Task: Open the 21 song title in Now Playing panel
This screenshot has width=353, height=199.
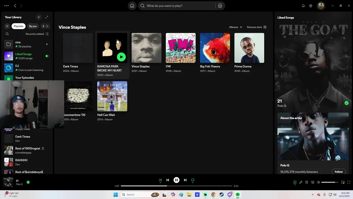Action: click(x=279, y=101)
